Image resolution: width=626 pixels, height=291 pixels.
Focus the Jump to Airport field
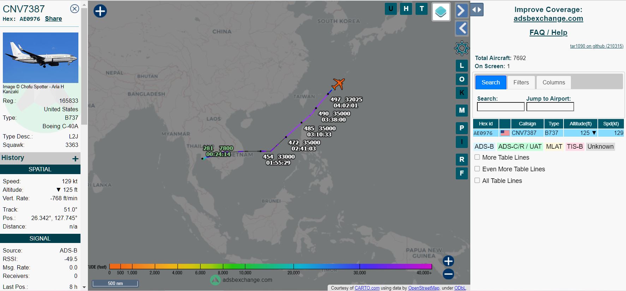tap(550, 107)
